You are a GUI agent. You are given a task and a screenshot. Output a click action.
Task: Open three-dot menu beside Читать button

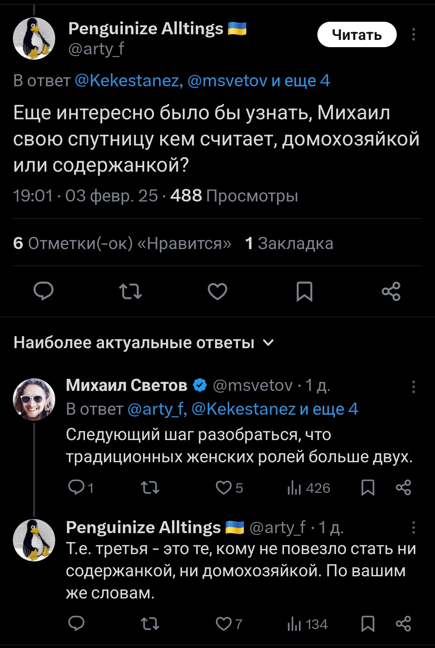pyautogui.click(x=413, y=34)
